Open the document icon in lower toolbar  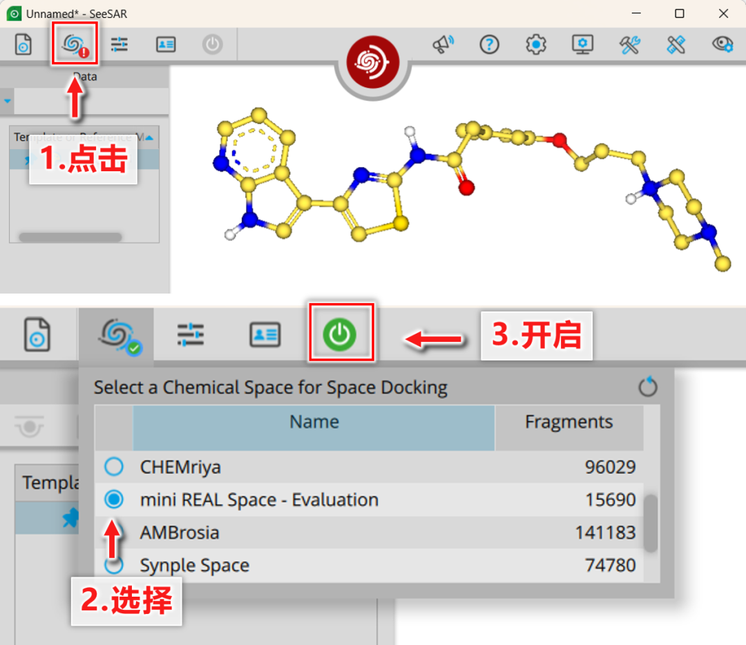(37, 334)
